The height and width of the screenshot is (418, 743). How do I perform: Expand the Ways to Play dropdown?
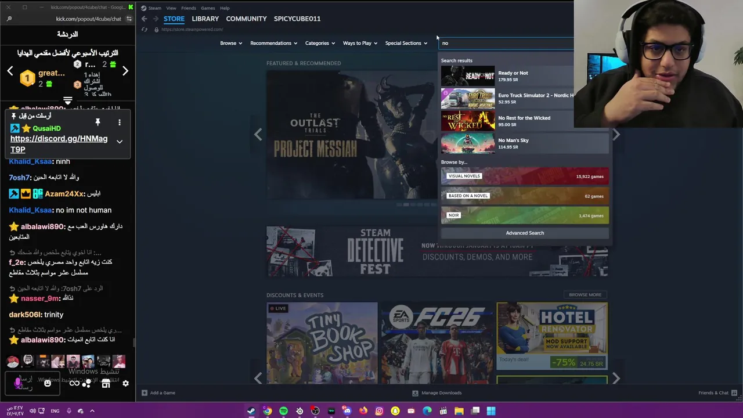tap(360, 43)
